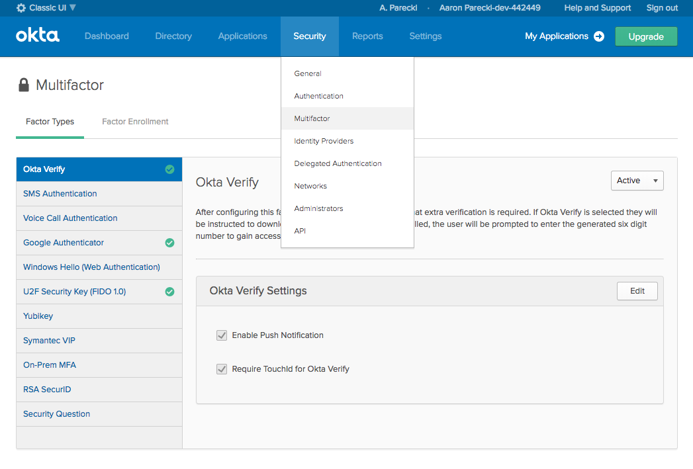Click the U2F Security Key green checkmark
Screen dimensions: 693x469
(x=169, y=292)
